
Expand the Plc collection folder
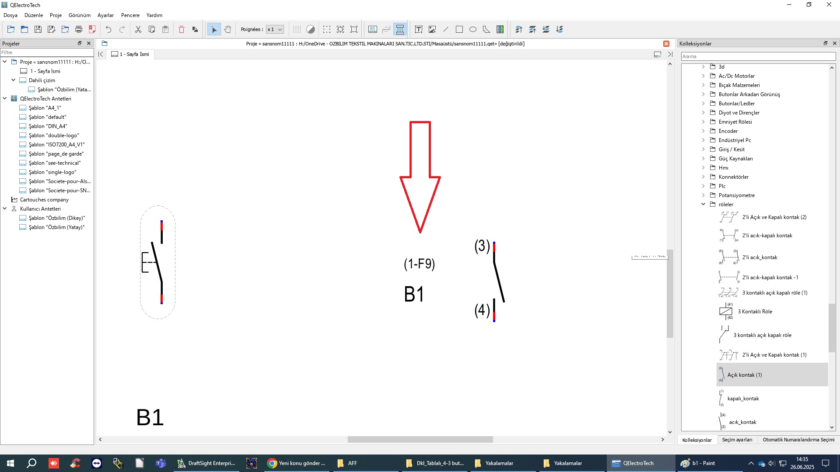703,186
